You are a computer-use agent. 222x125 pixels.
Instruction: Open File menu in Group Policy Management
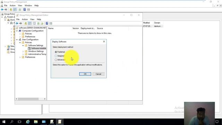click(6, 6)
